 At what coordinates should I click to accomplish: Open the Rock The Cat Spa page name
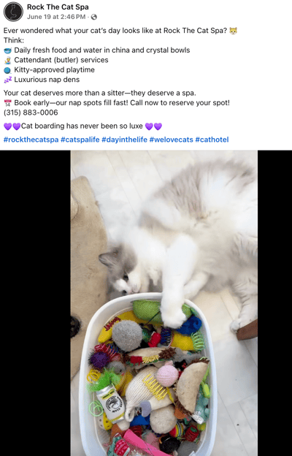coord(58,7)
